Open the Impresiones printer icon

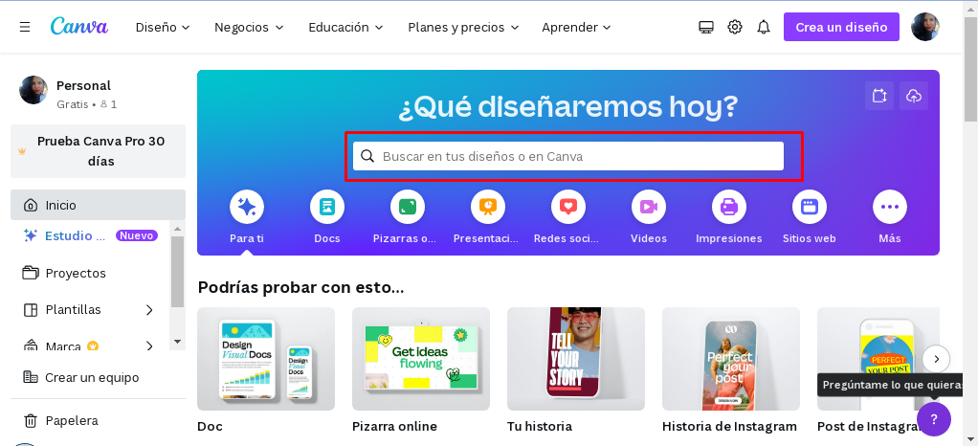729,207
